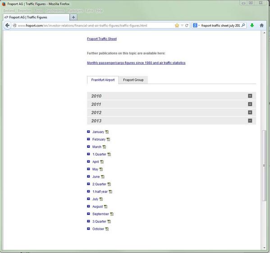The height and width of the screenshot is (253, 270).
Task: Click the June spreadsheet file icon
Action: point(103,177)
